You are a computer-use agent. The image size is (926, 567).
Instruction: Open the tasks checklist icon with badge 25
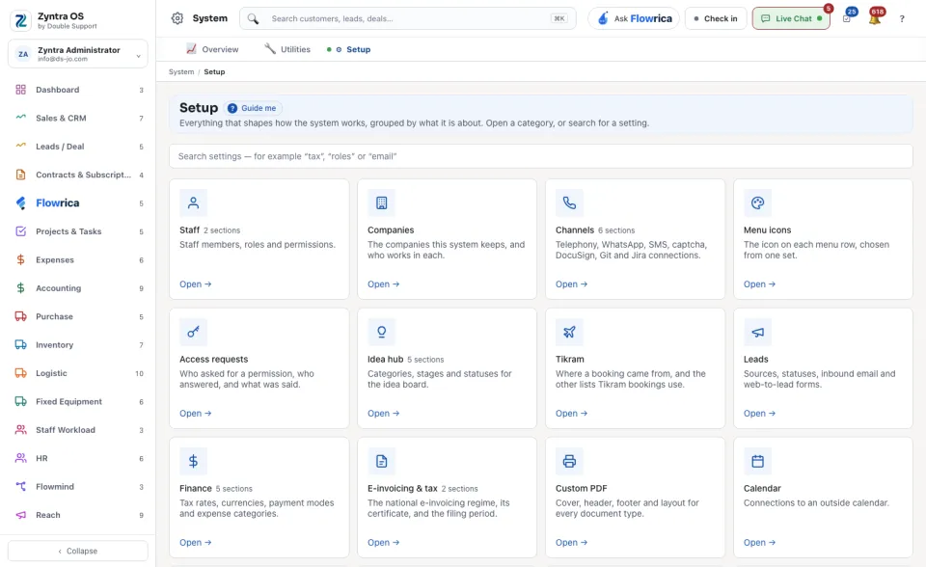click(x=847, y=18)
